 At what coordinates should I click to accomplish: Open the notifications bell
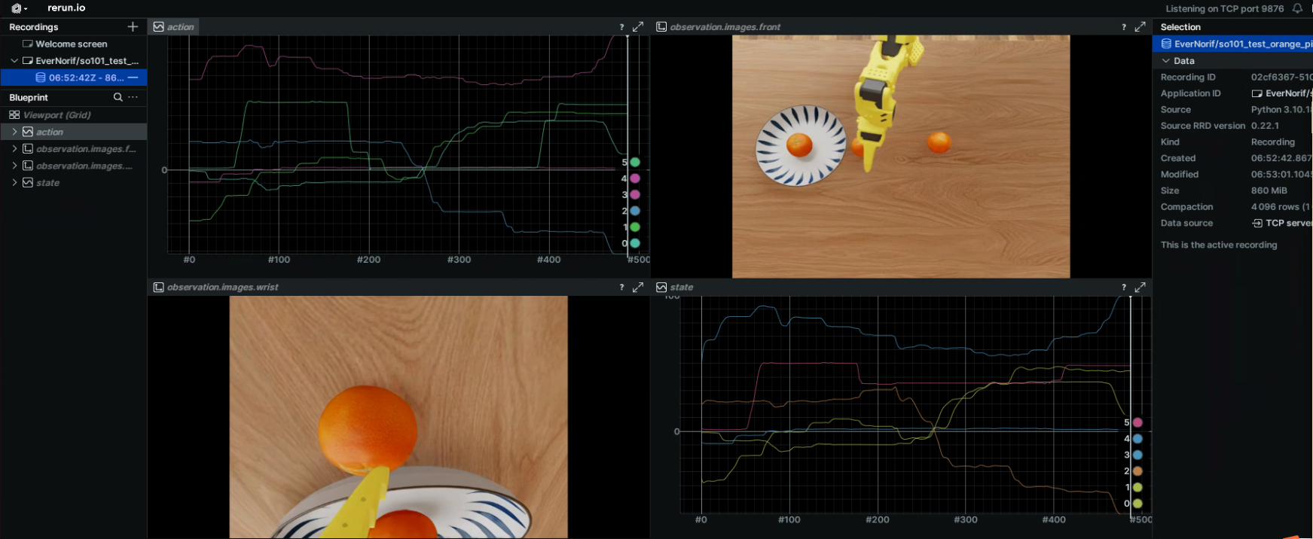(x=1297, y=8)
